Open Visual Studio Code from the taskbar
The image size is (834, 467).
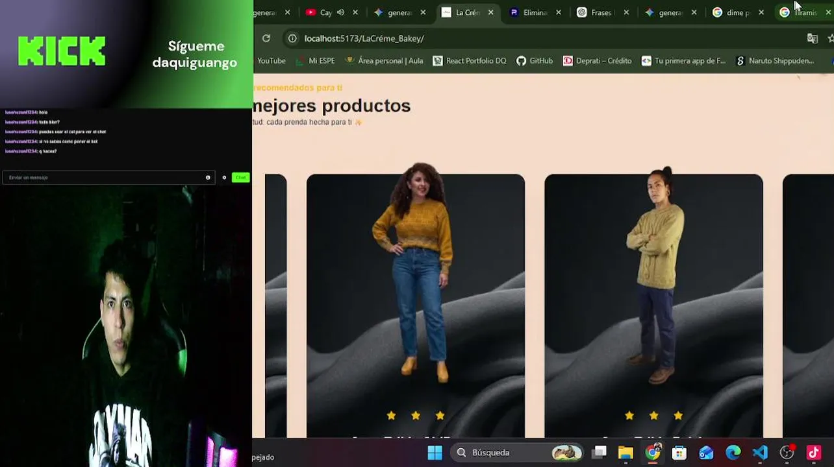click(x=760, y=453)
